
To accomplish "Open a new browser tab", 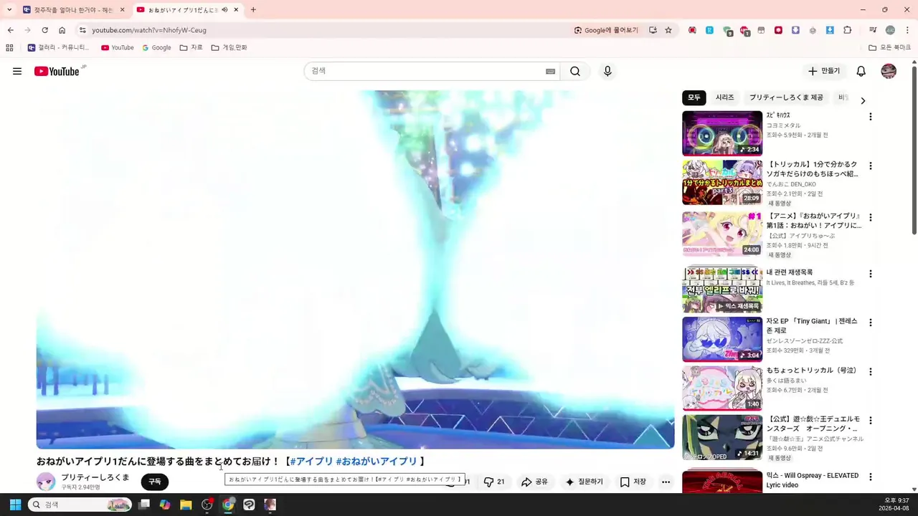I will (253, 10).
